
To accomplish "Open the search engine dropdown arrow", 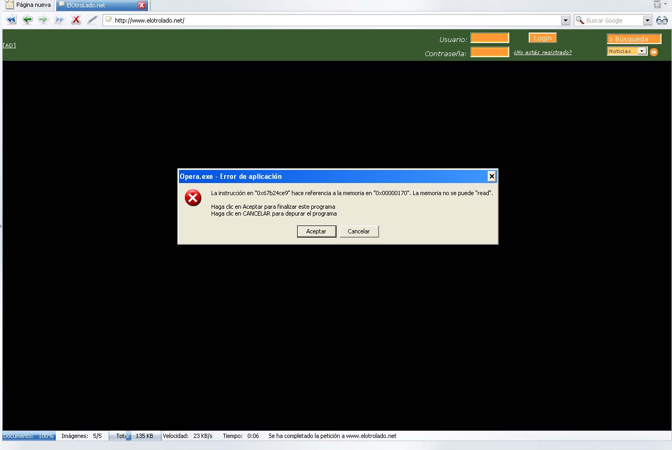I will 647,20.
